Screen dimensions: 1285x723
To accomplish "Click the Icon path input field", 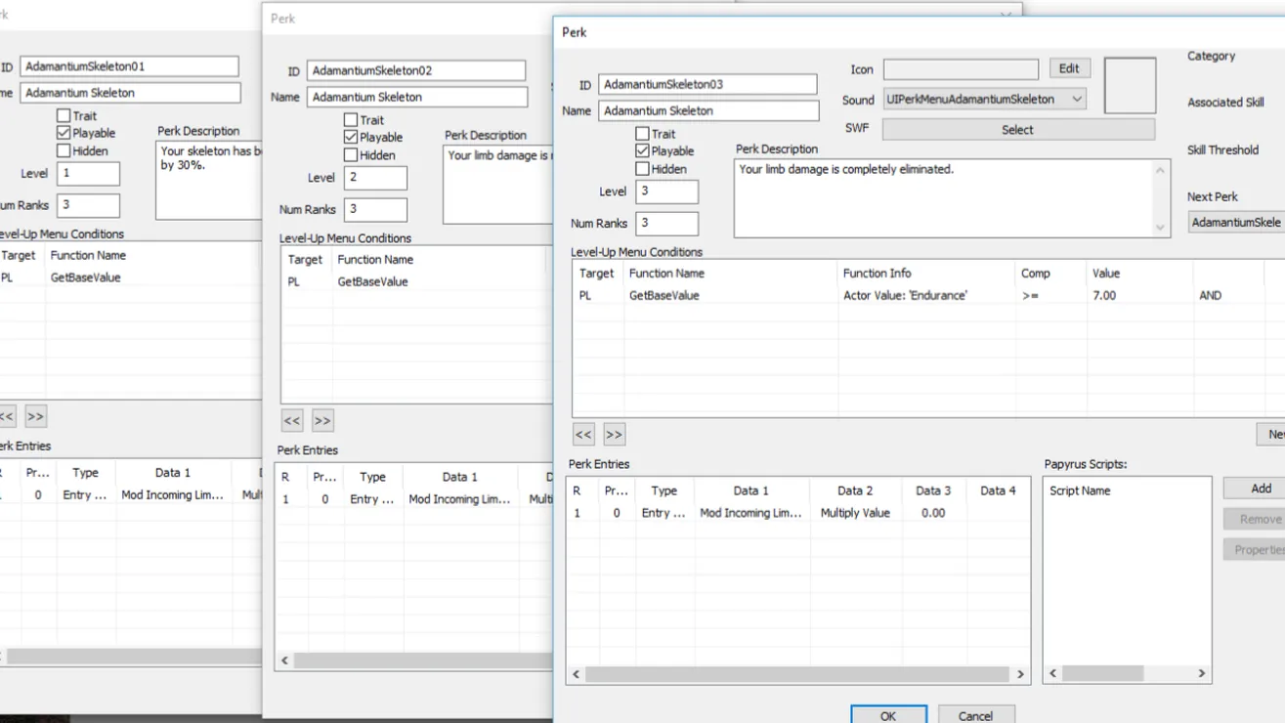I will tap(961, 69).
